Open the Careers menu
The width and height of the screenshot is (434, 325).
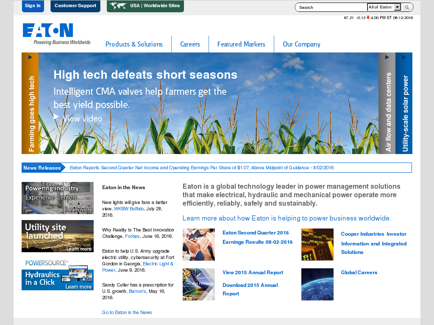tap(190, 44)
